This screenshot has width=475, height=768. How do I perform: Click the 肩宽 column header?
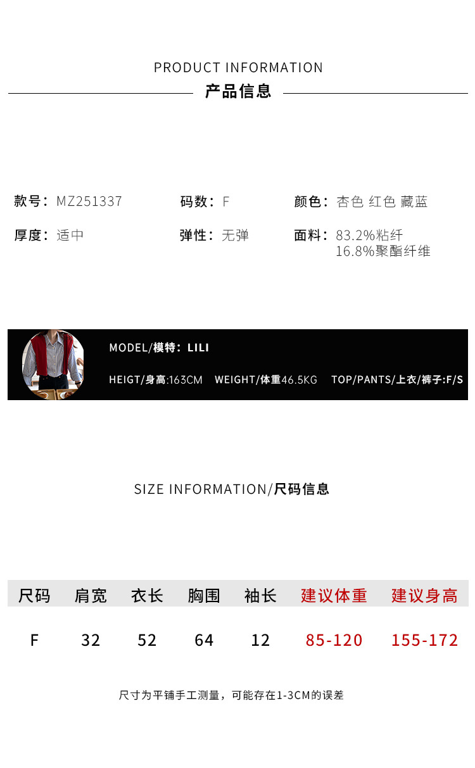click(x=91, y=596)
